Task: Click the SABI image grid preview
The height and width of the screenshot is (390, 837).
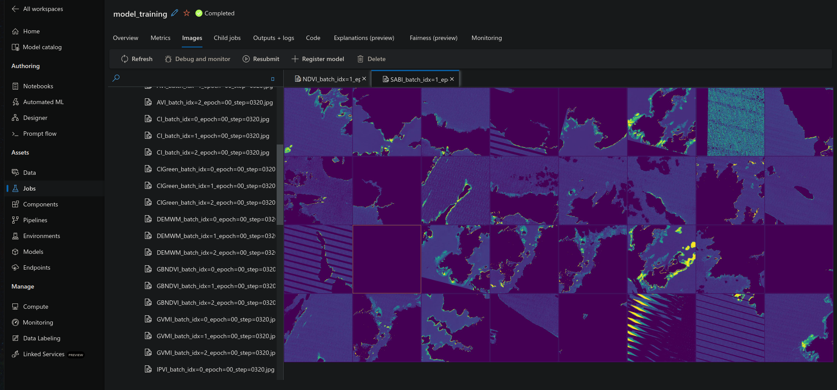Action: click(x=558, y=224)
